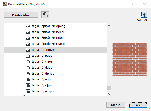Select file name tégla - új dp.jpg
This screenshot has height=111, width=151.
click(43, 73)
